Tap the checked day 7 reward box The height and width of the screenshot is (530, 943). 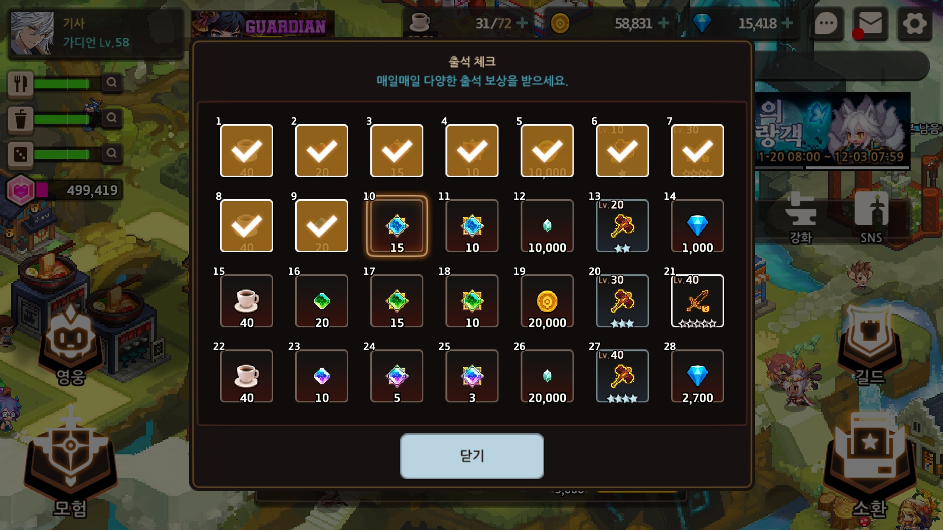point(697,151)
